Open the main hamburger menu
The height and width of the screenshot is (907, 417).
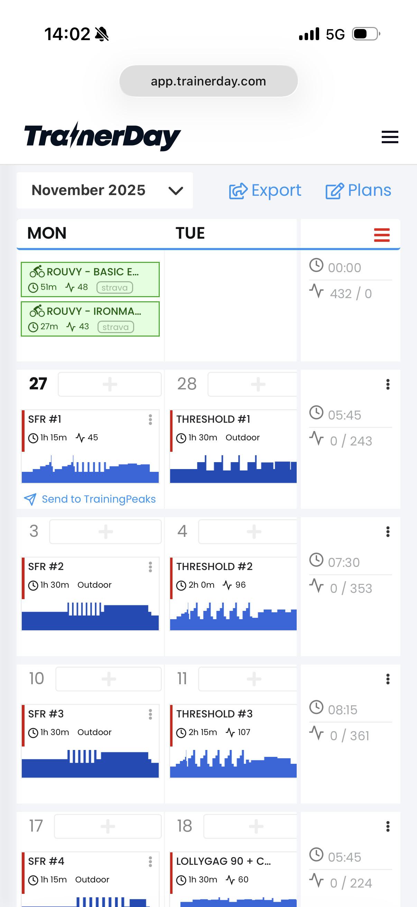pos(390,137)
